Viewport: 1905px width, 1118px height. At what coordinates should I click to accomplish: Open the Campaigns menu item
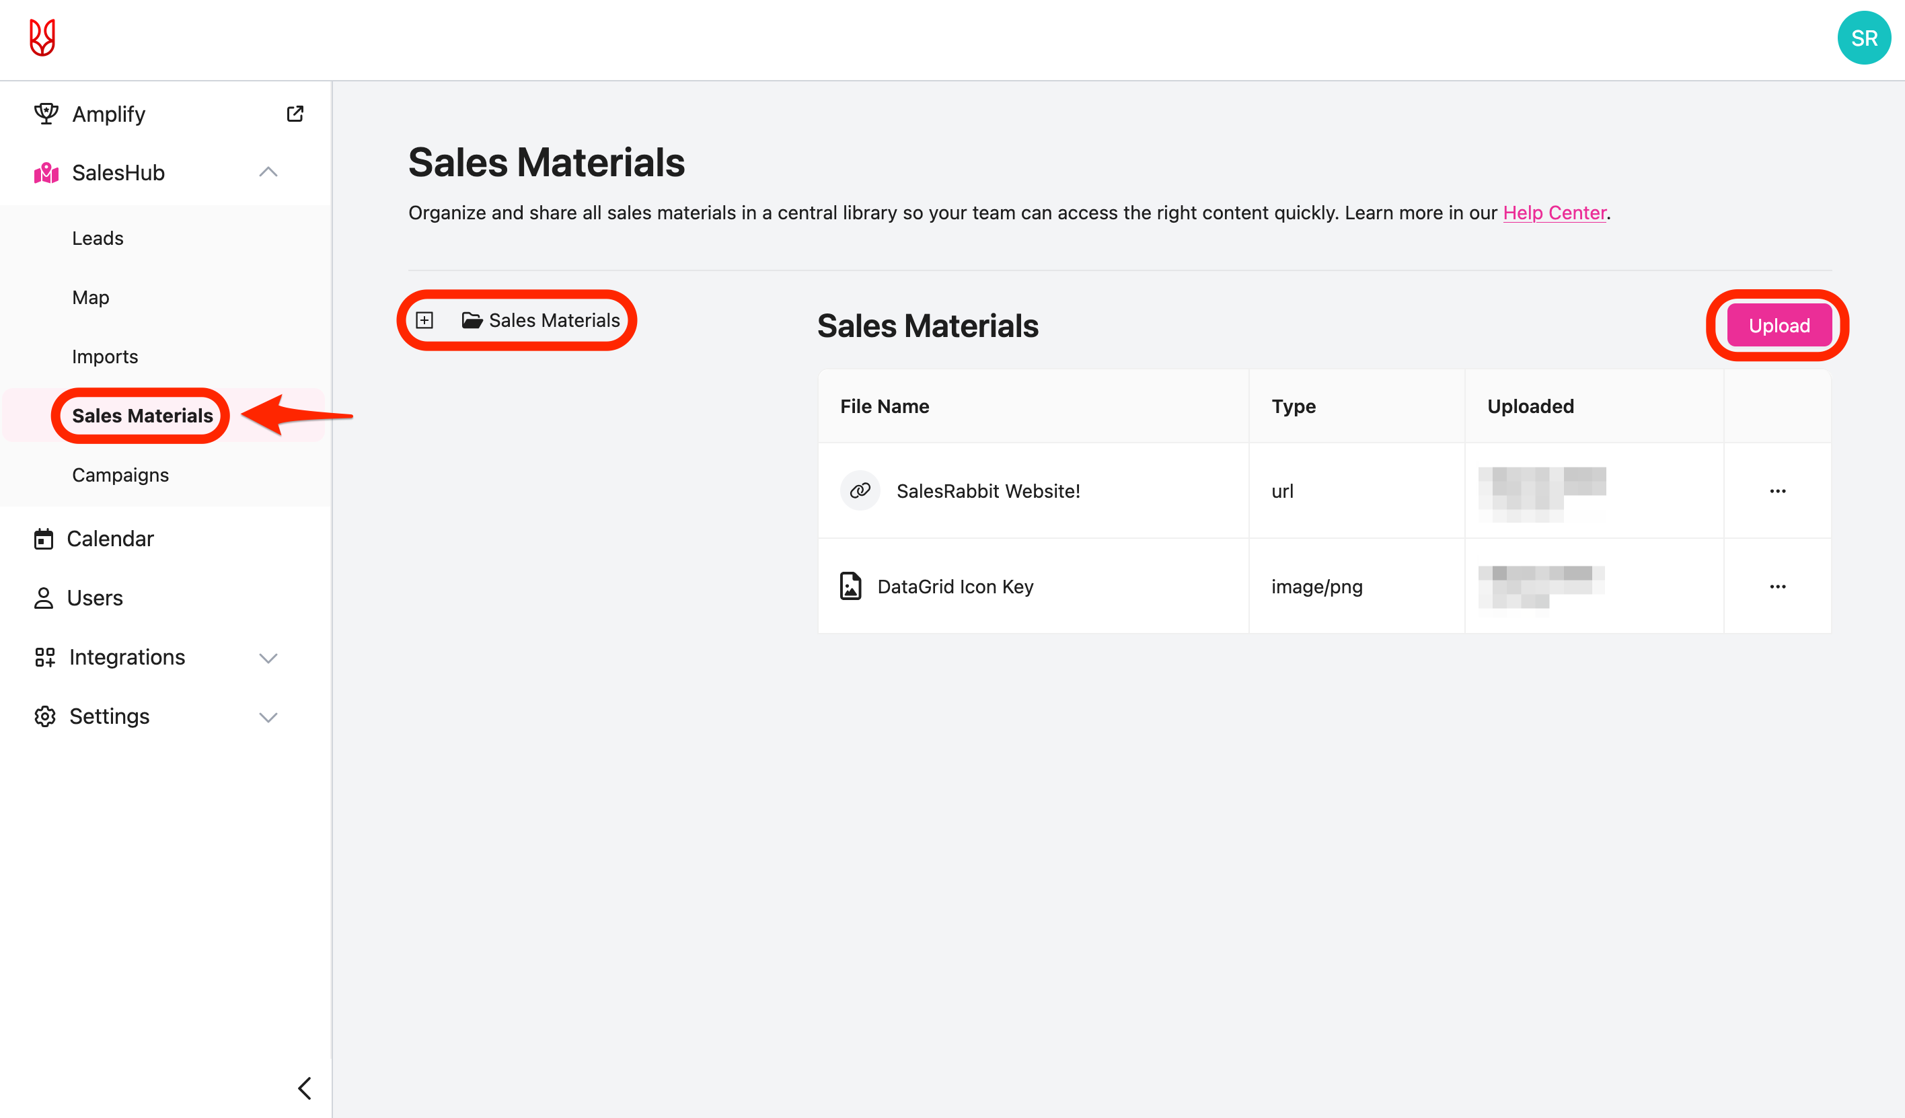pyautogui.click(x=120, y=475)
